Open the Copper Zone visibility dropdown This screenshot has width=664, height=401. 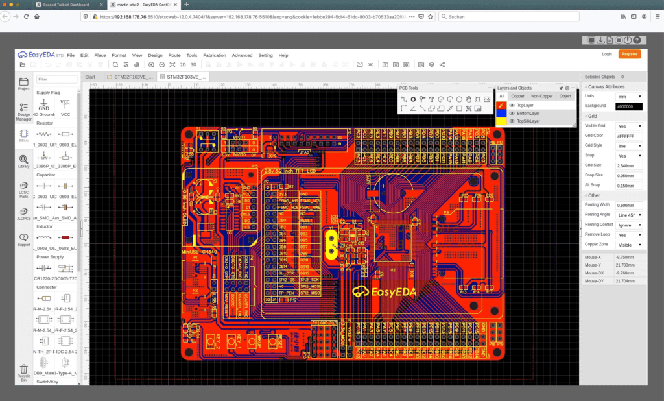(x=629, y=245)
